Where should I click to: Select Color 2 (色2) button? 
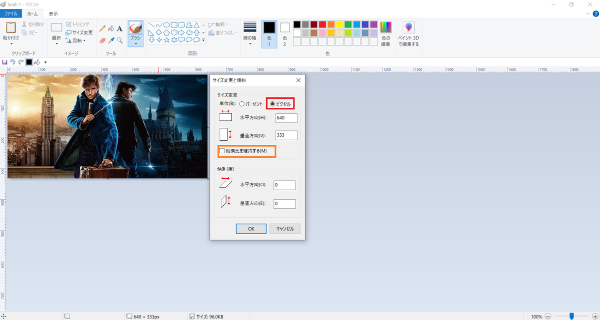(284, 33)
